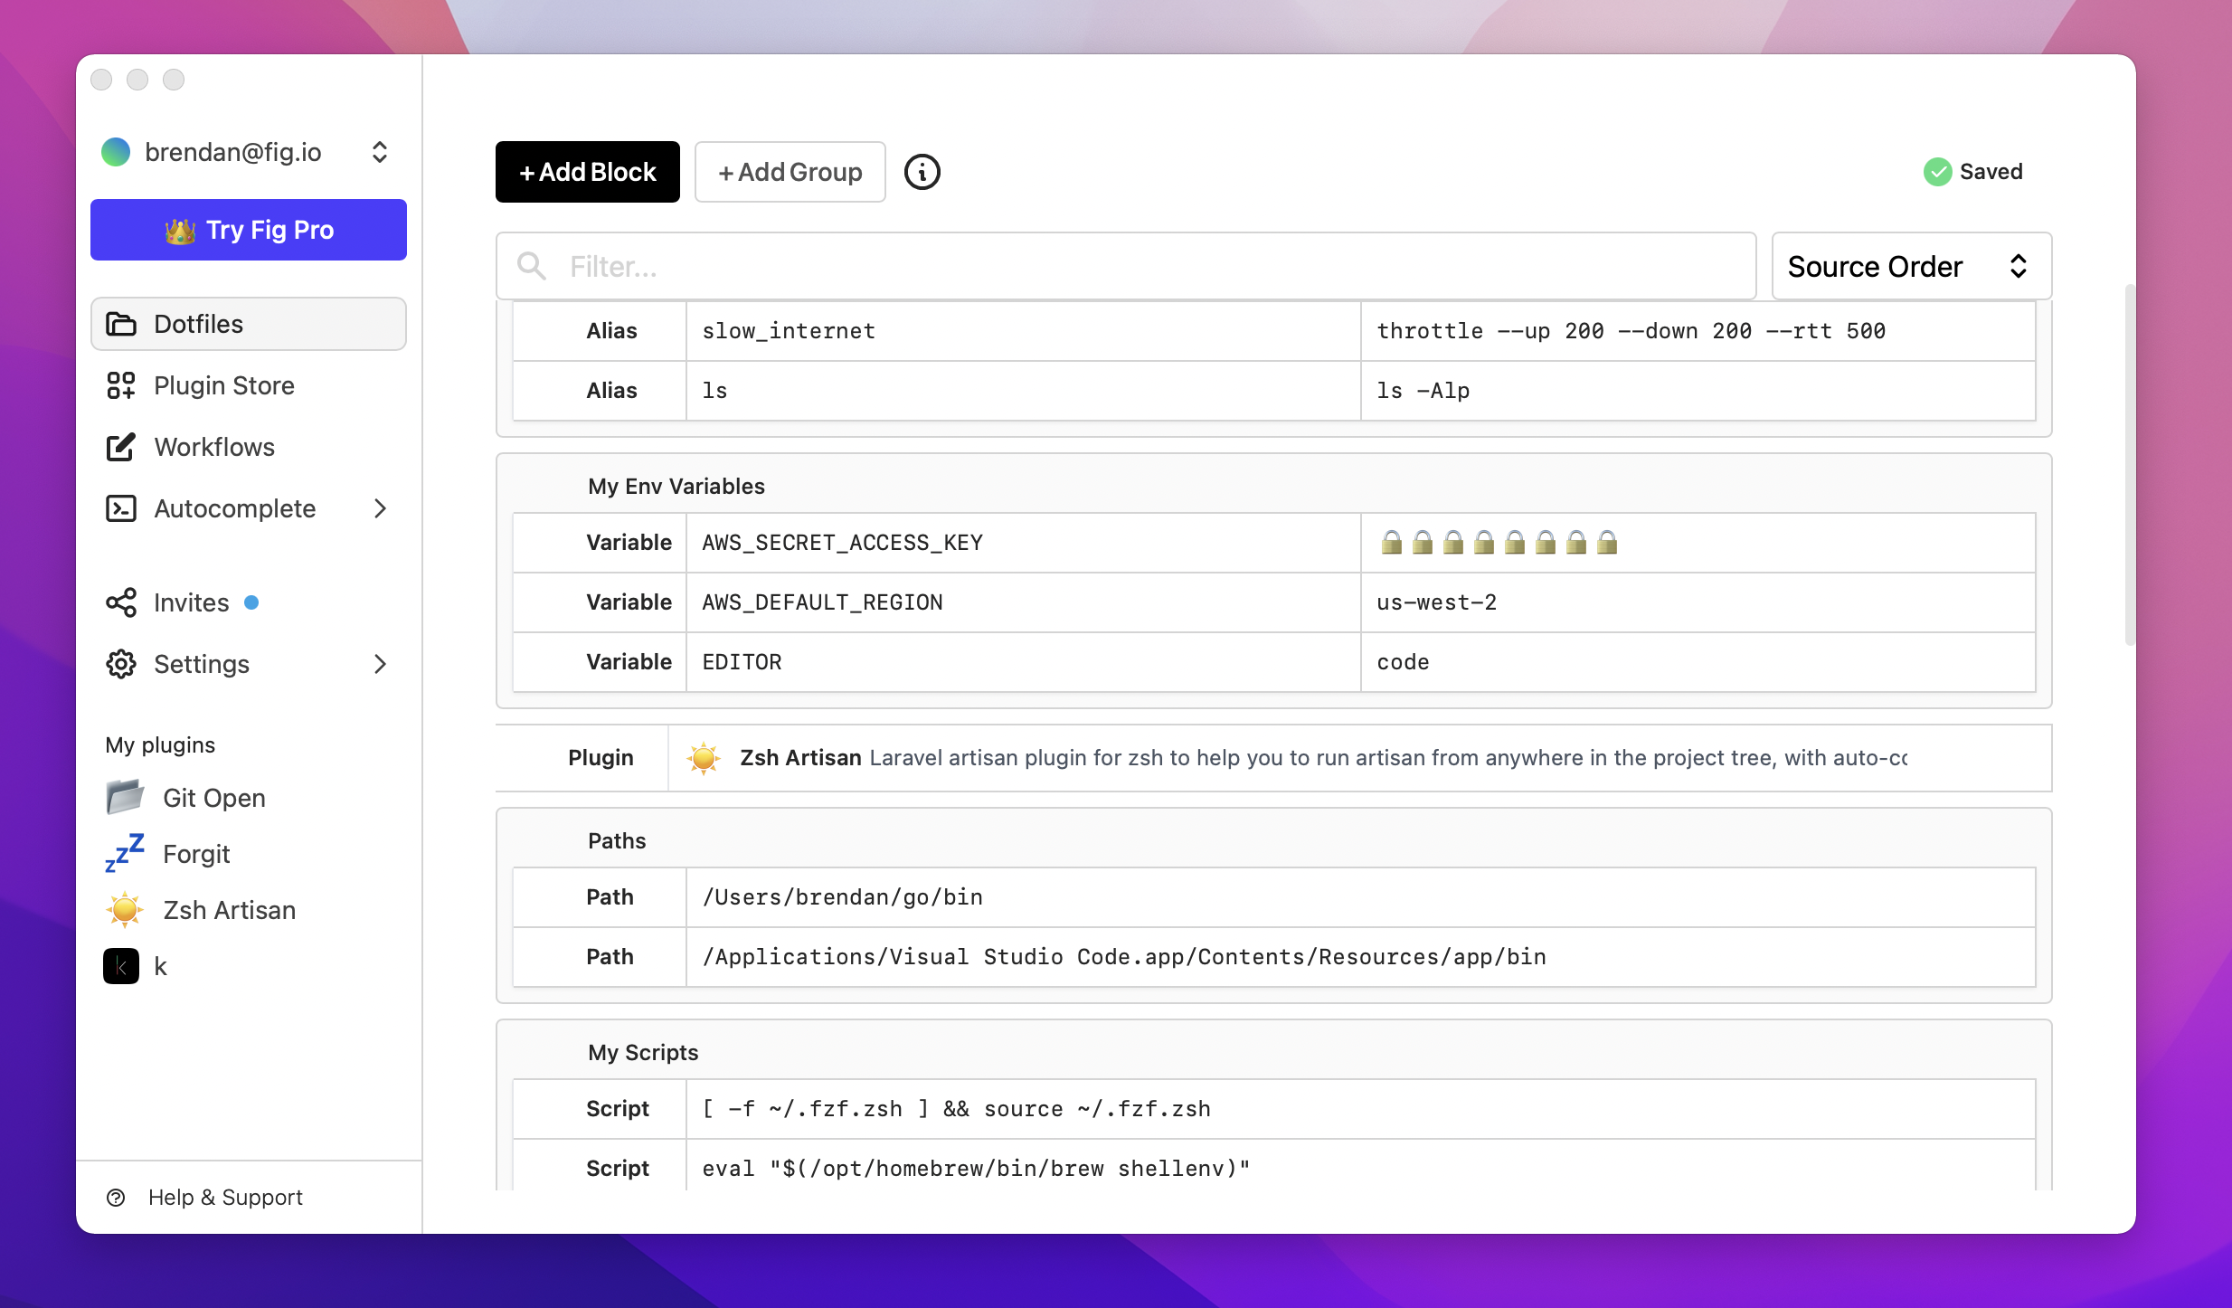The height and width of the screenshot is (1308, 2232).
Task: Click the My Scripts group title
Action: click(643, 1052)
